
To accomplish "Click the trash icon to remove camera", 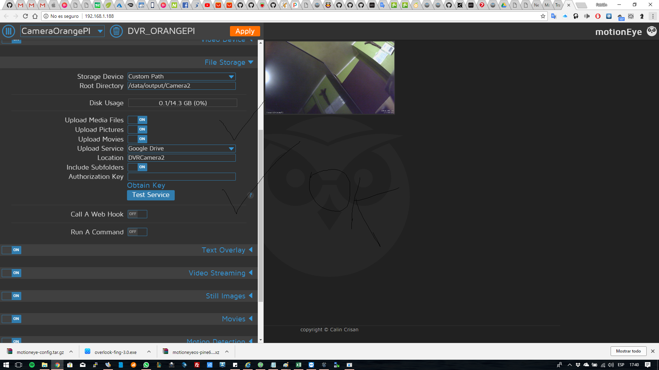I will pos(116,31).
